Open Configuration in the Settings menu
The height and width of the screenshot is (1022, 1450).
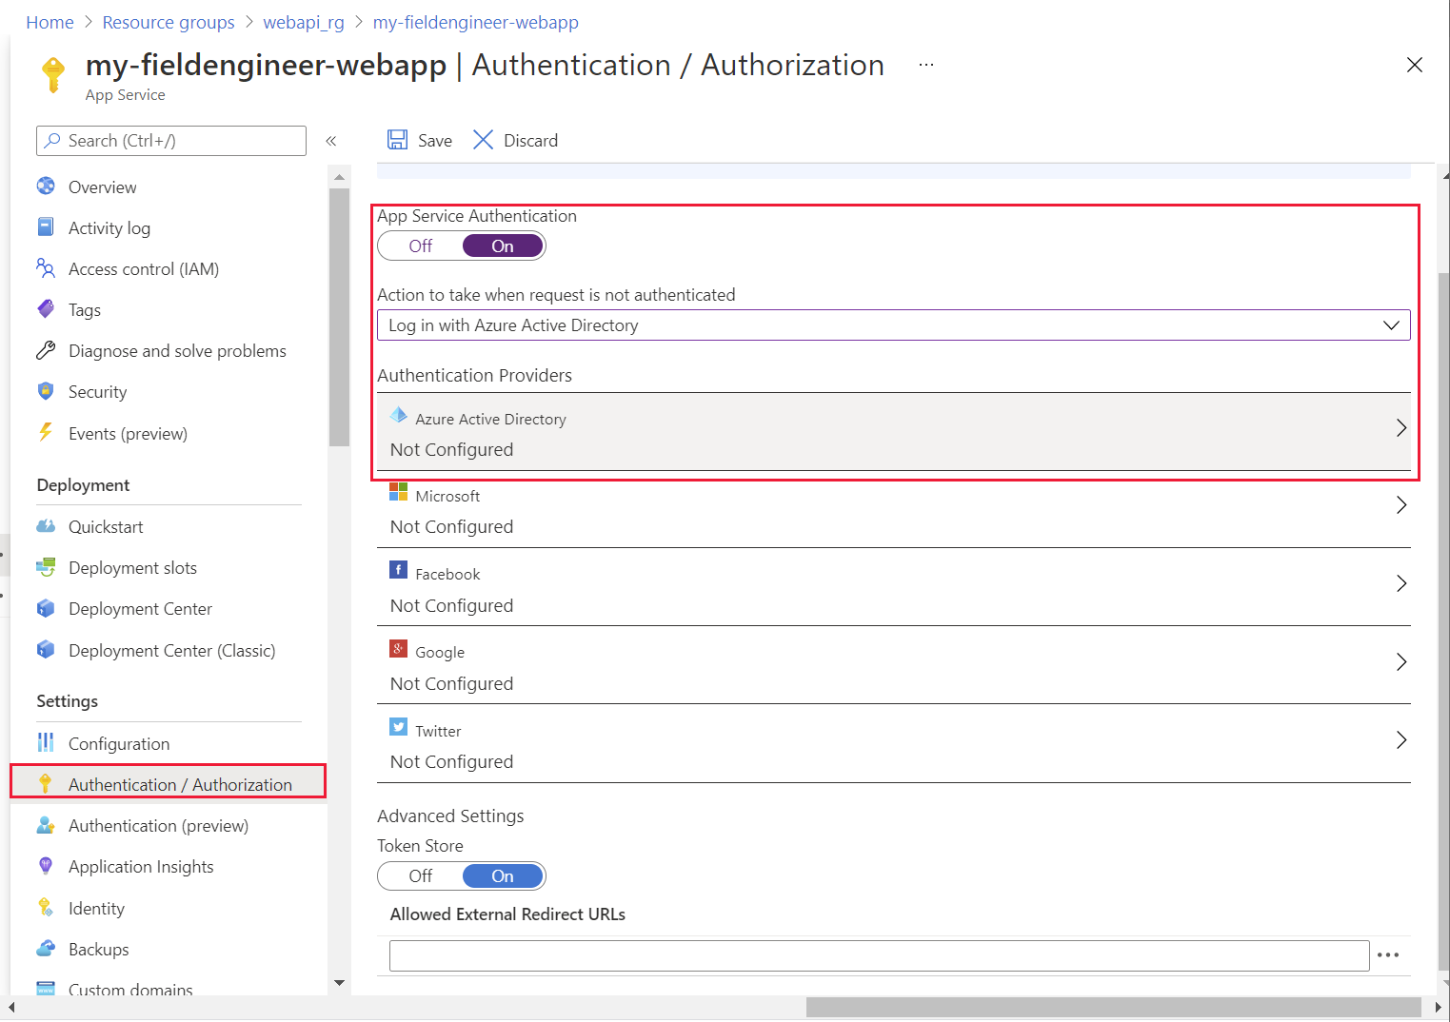(x=119, y=743)
